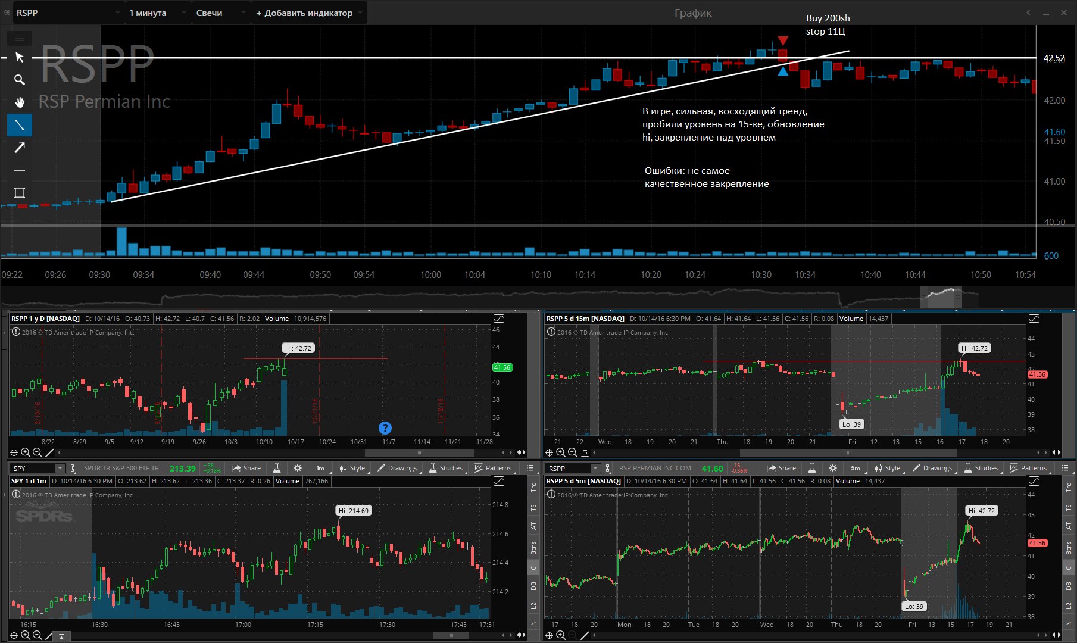Expand the RSPP symbol combo box arrow in lower panel

(595, 468)
